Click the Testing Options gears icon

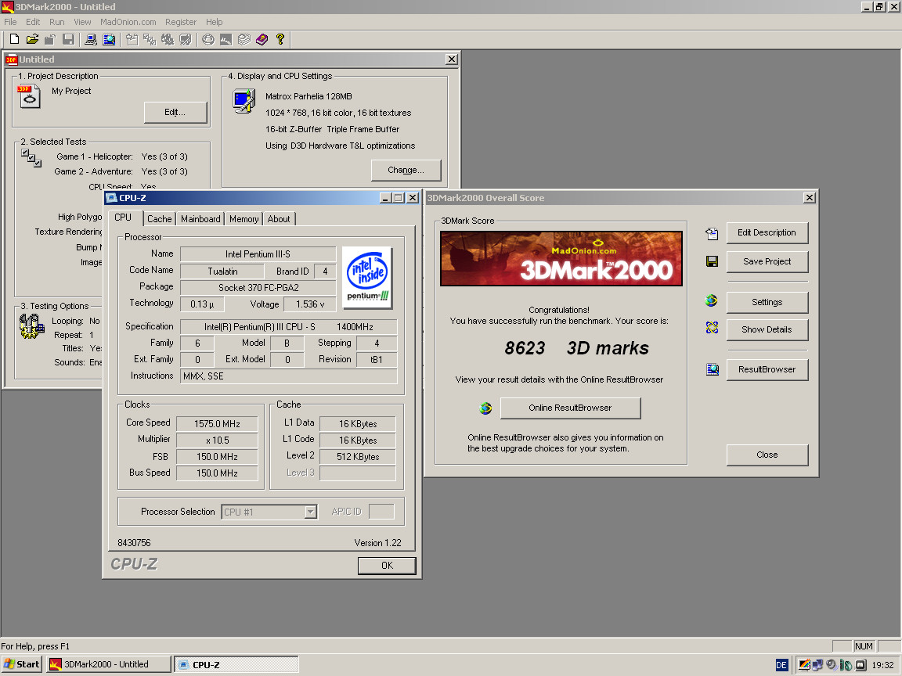[31, 326]
